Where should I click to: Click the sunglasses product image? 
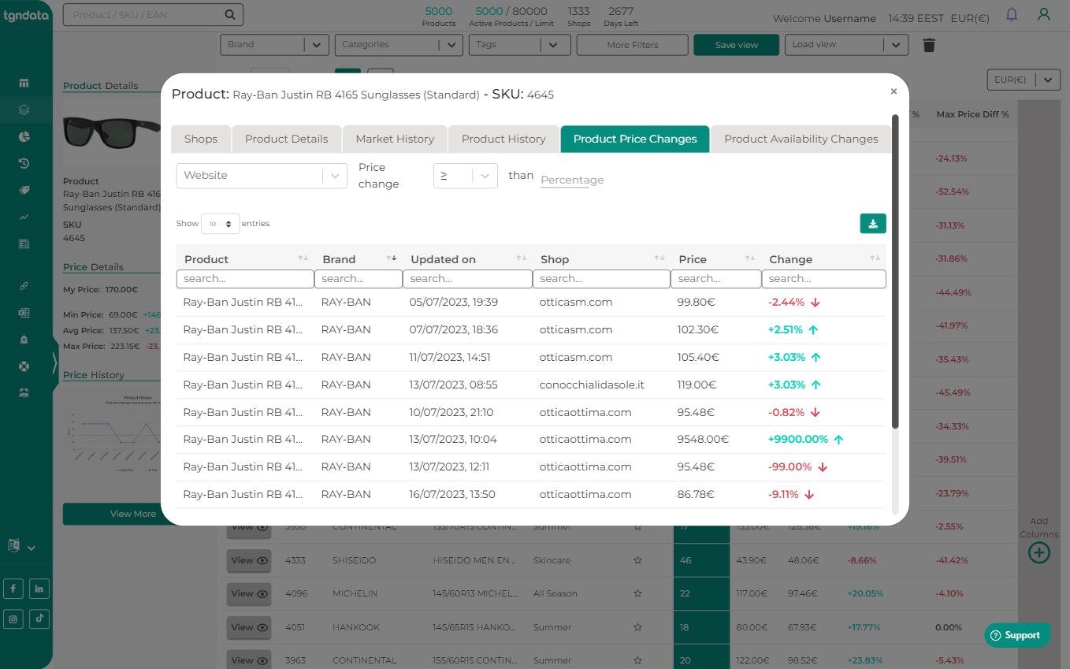click(x=112, y=132)
